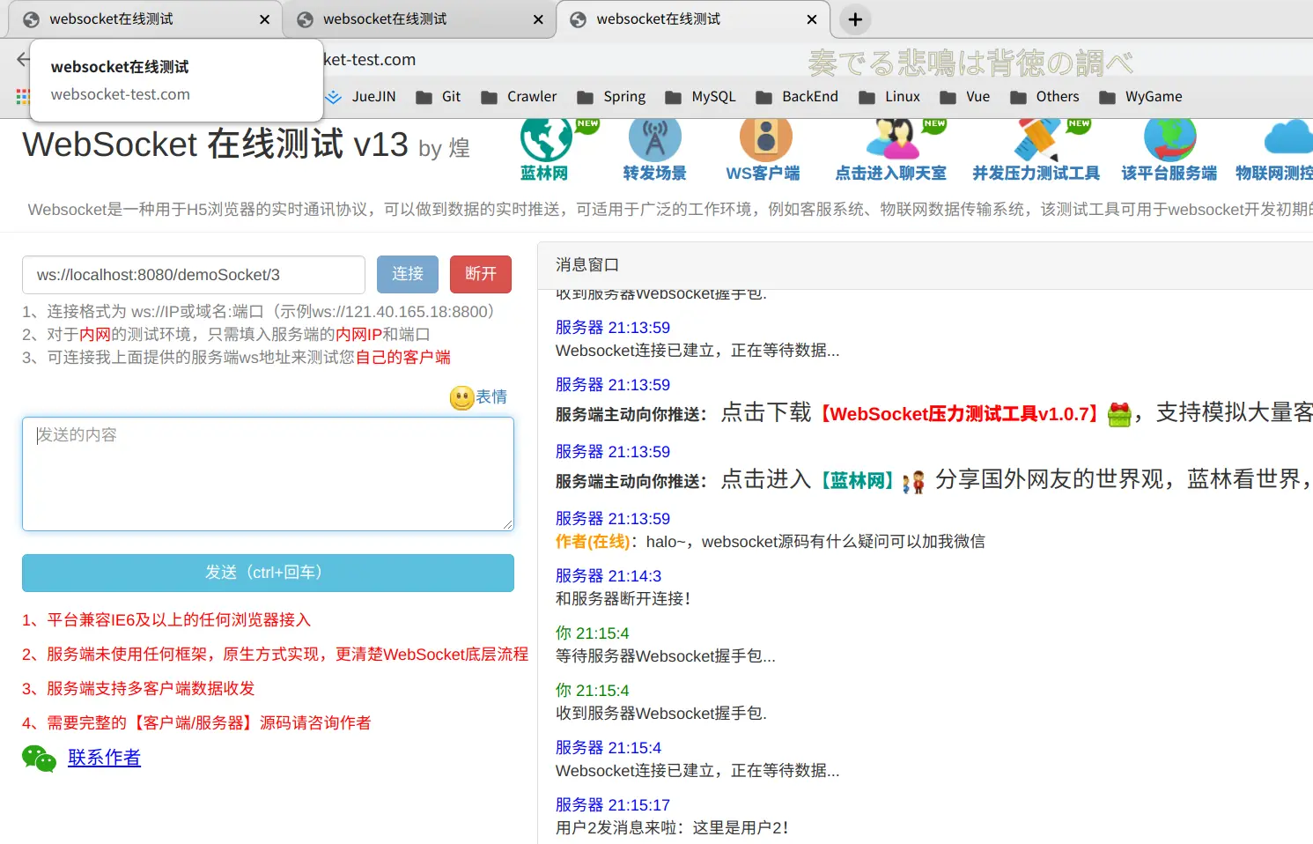The width and height of the screenshot is (1313, 844).
Task: Click the people icon beside 【蓝林网】
Action: coord(914,482)
